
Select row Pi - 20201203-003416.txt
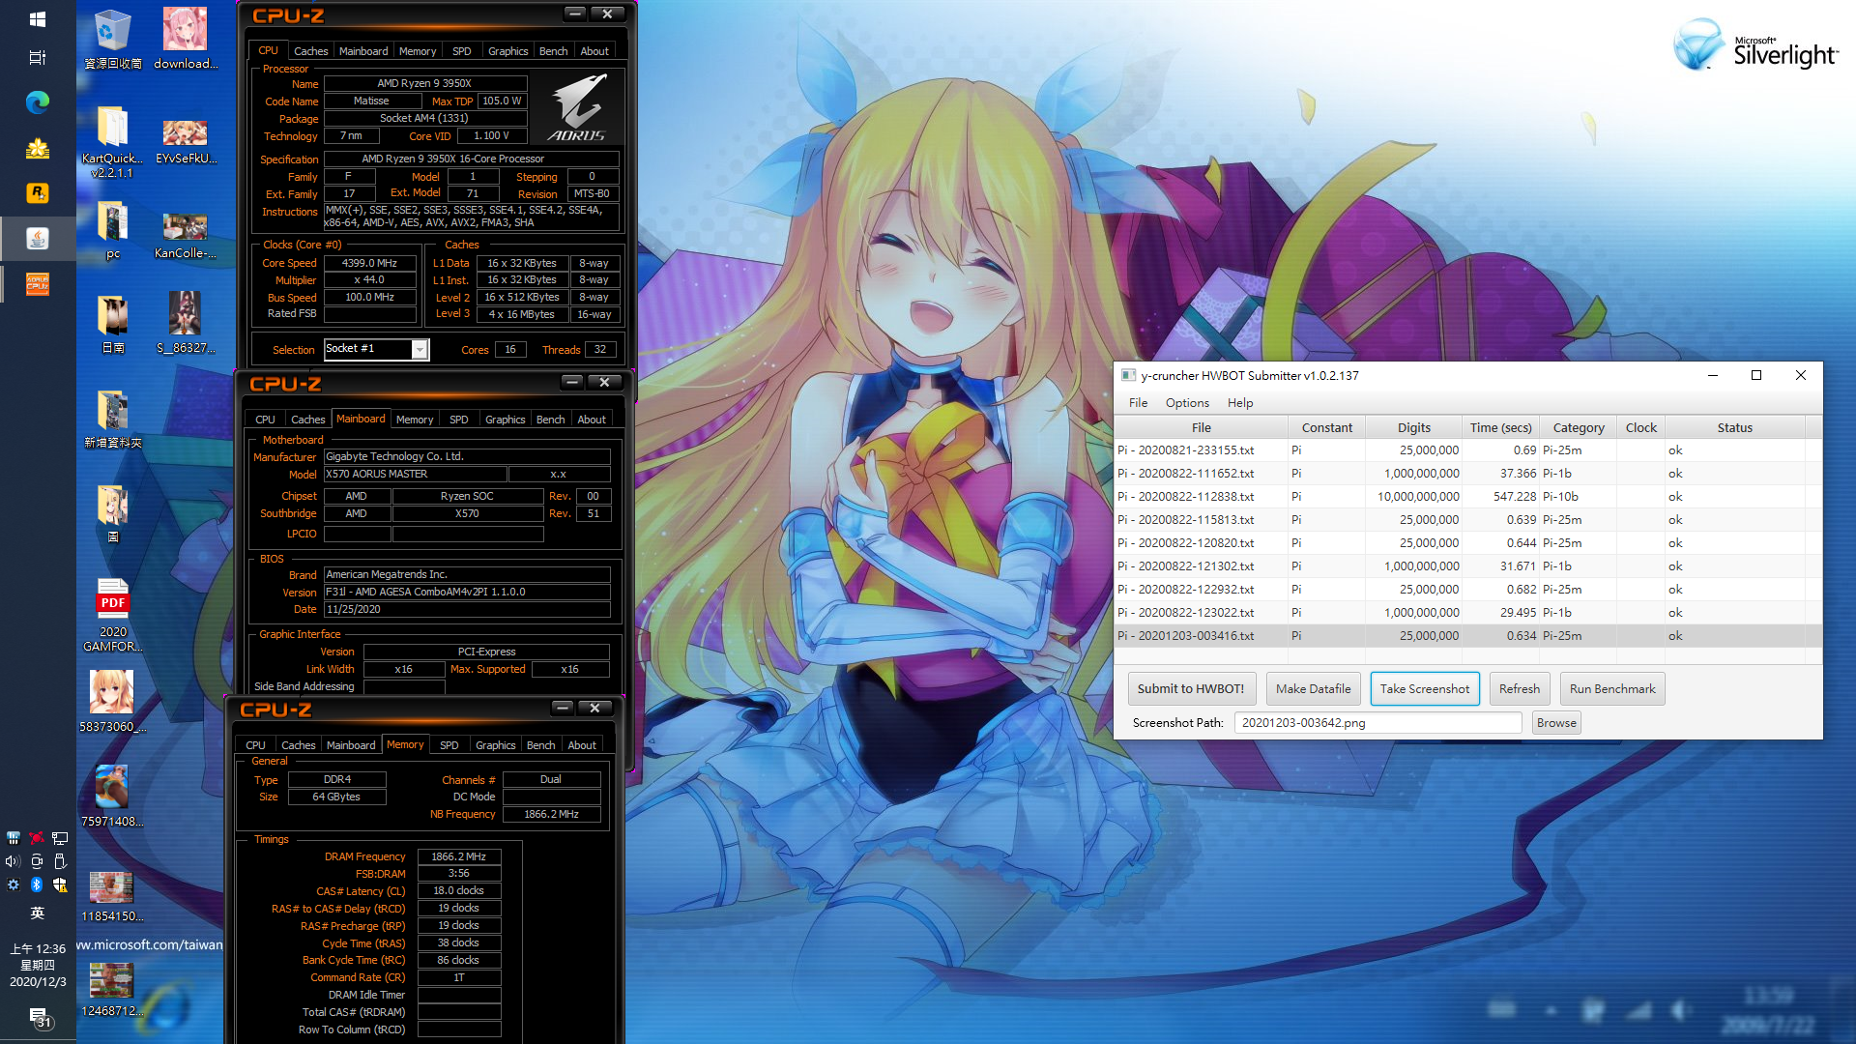[x=1467, y=636]
